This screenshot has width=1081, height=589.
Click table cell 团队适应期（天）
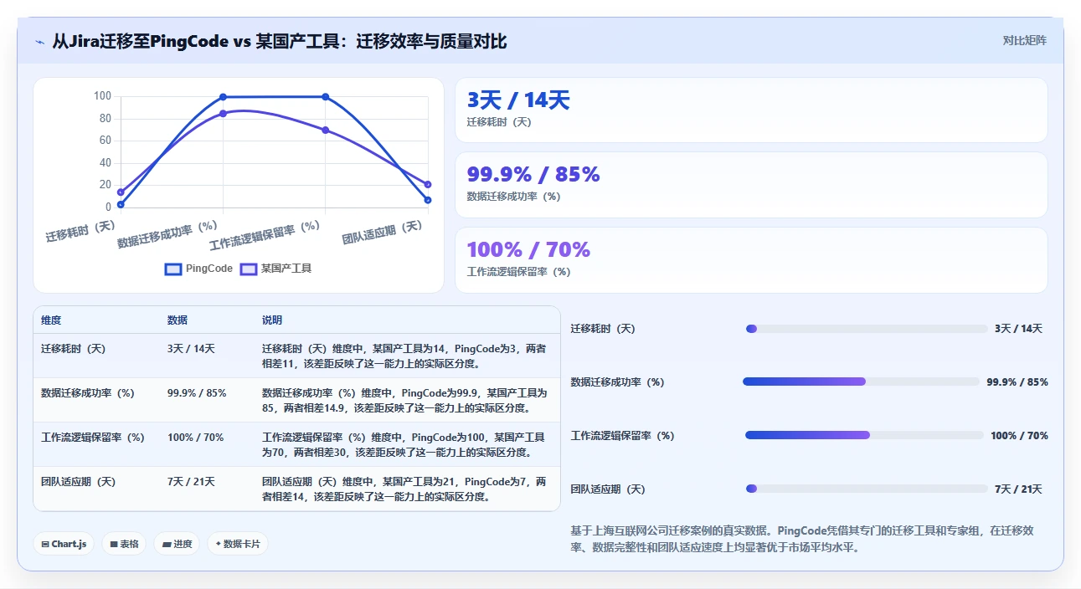click(x=79, y=482)
